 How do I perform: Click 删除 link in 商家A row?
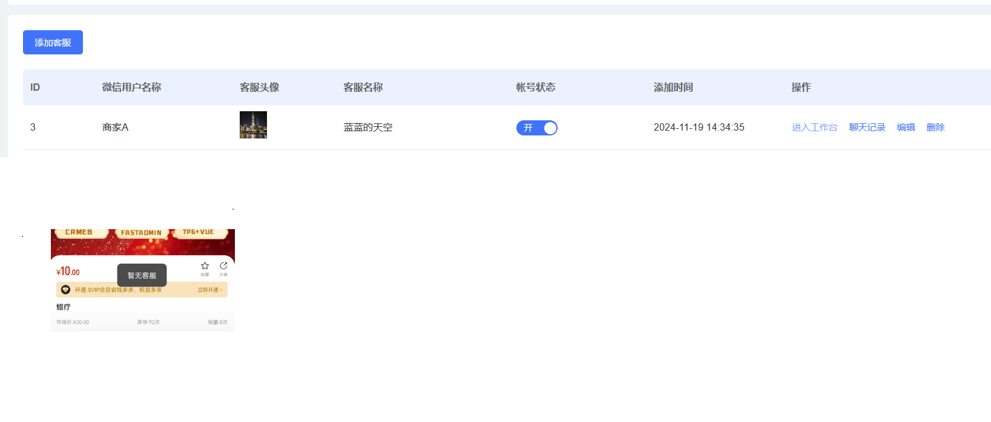tap(935, 128)
